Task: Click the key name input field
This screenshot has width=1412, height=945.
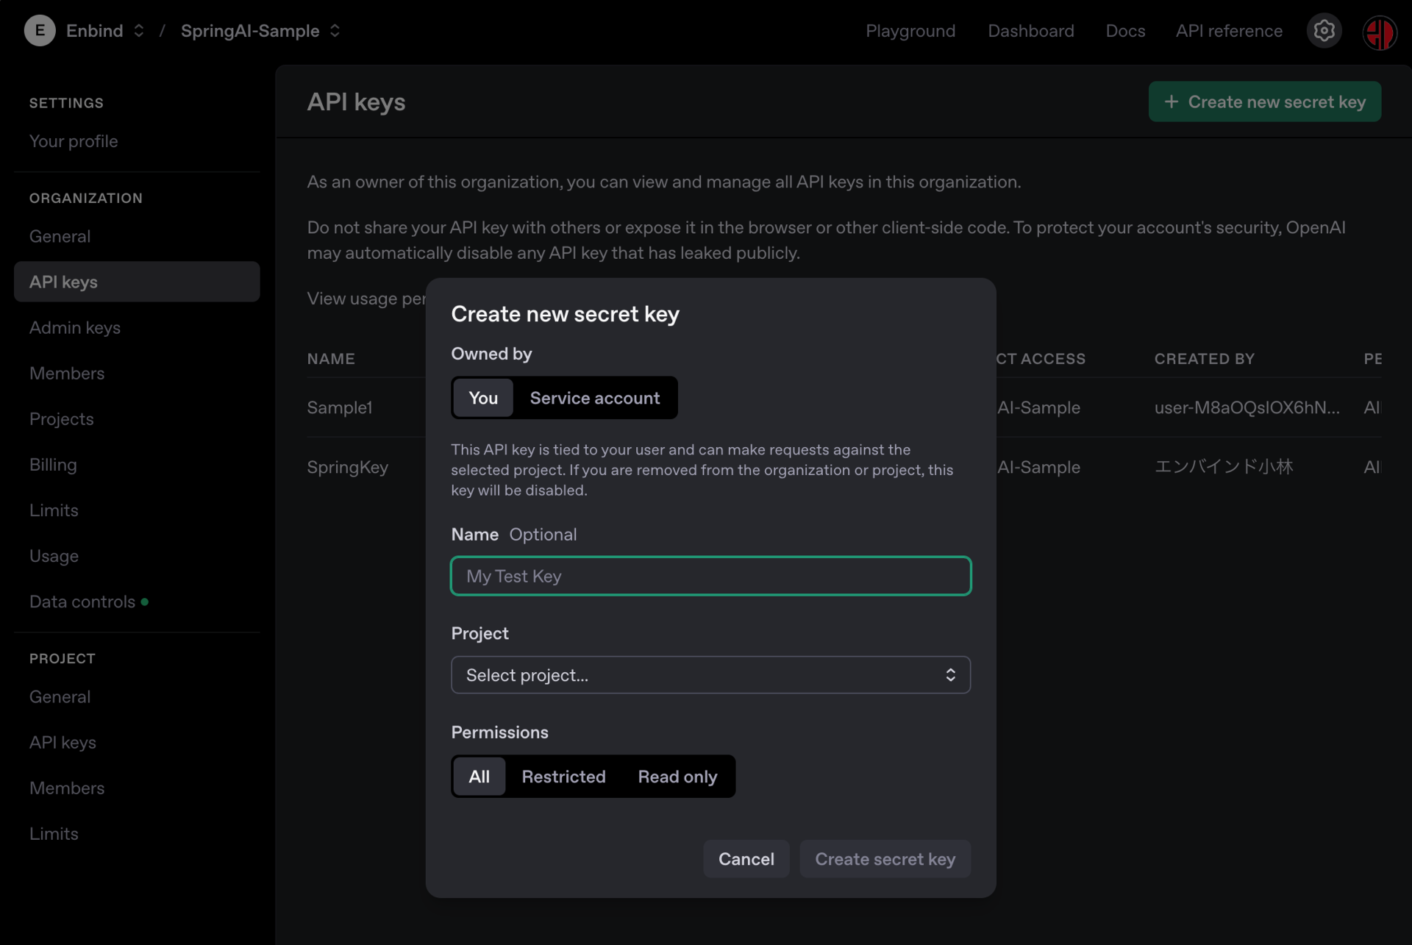Action: (x=710, y=576)
